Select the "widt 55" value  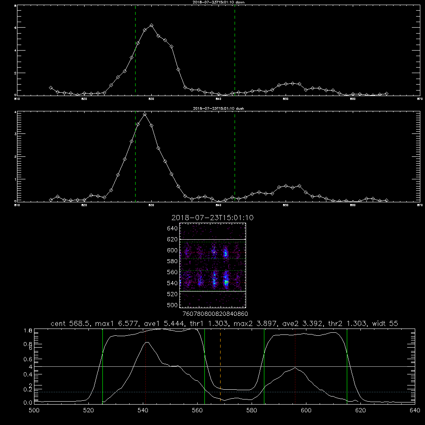(385, 323)
